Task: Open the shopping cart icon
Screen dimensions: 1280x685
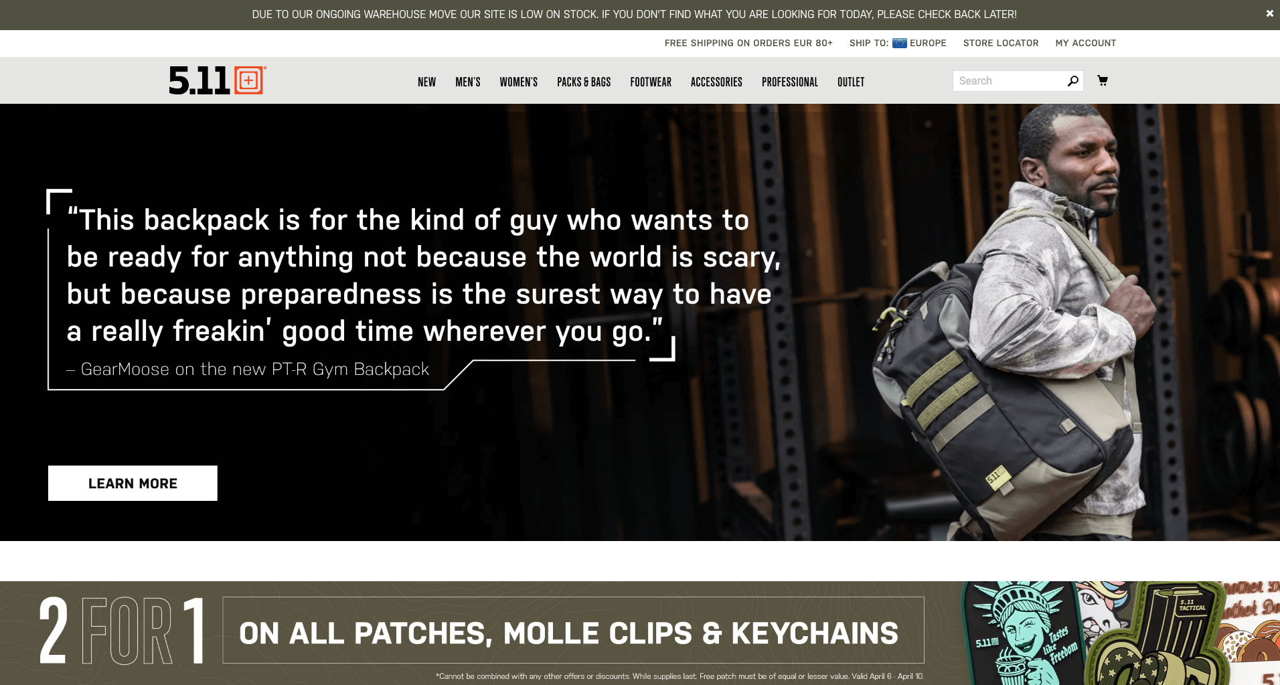Action: tap(1103, 81)
